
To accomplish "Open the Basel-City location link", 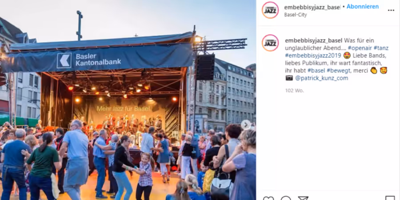I will point(296,15).
